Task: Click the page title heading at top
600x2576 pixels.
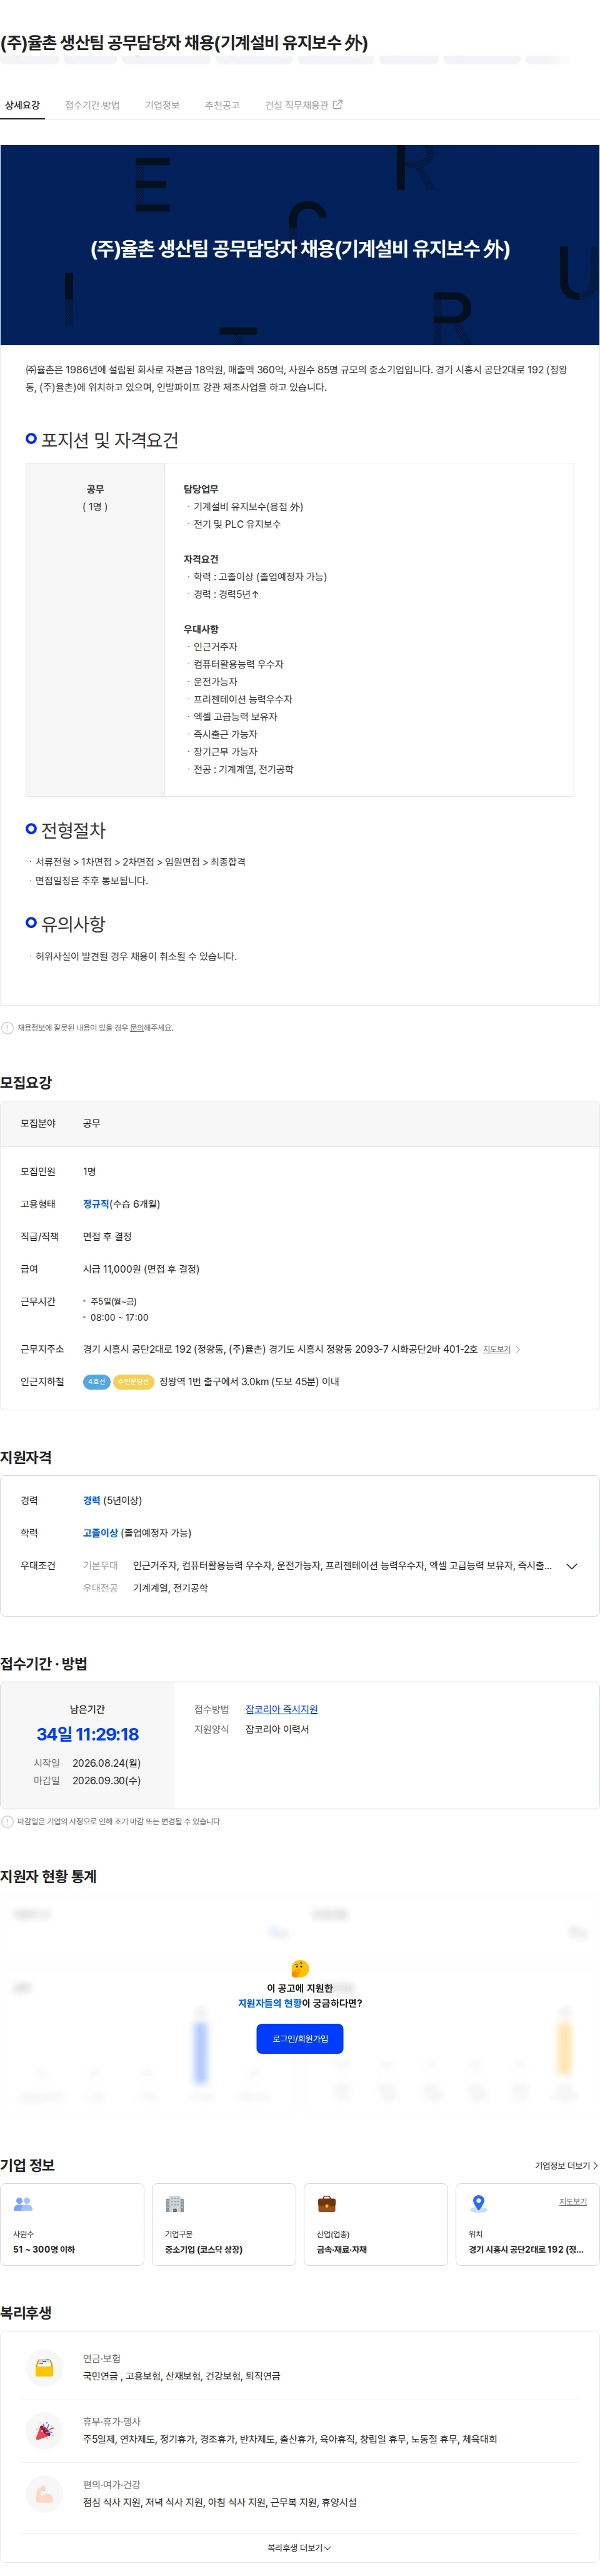Action: 184,43
